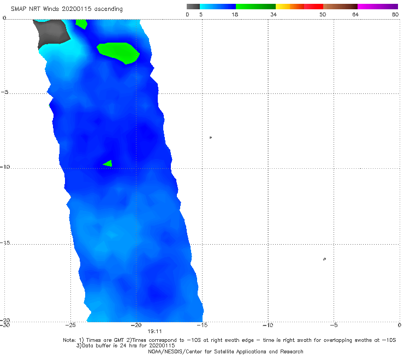Click the small island marker near -15 longitude

tap(211, 138)
